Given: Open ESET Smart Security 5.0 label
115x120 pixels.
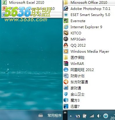Looking at the screenshot, I should click(90, 15).
